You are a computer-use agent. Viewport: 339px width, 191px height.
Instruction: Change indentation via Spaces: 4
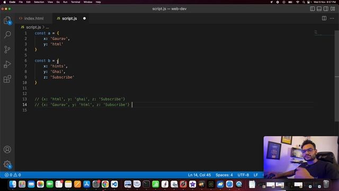tap(224, 175)
